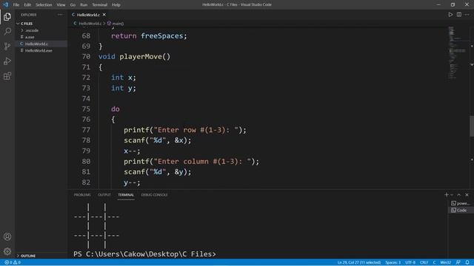Open the Manage gear icon
Viewport: 474px width, 266px height.
coord(7,251)
